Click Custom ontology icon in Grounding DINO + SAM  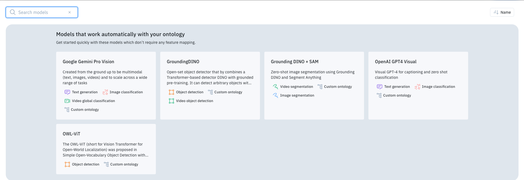pos(320,87)
